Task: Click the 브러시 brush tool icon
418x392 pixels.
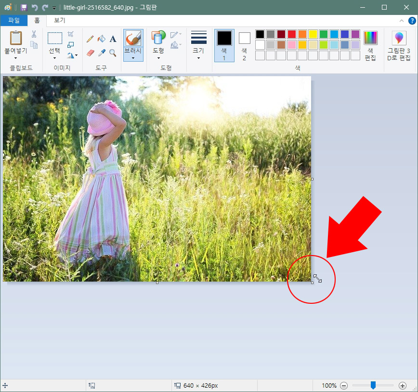Action: tap(133, 38)
